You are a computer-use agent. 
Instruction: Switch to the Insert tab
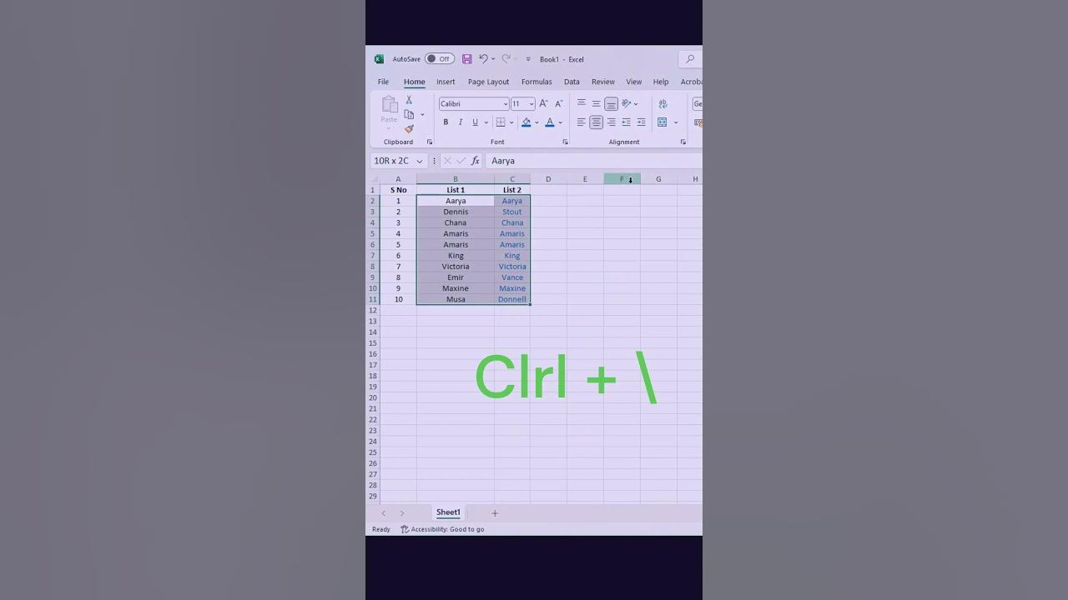click(x=446, y=82)
